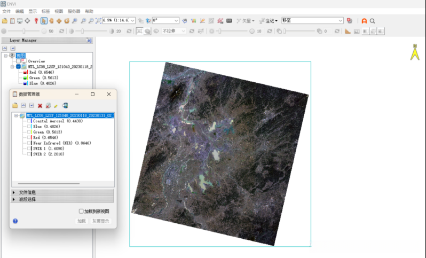This screenshot has height=258, width=426.
Task: Open the zoom percentage dropdown
Action: click(132, 21)
